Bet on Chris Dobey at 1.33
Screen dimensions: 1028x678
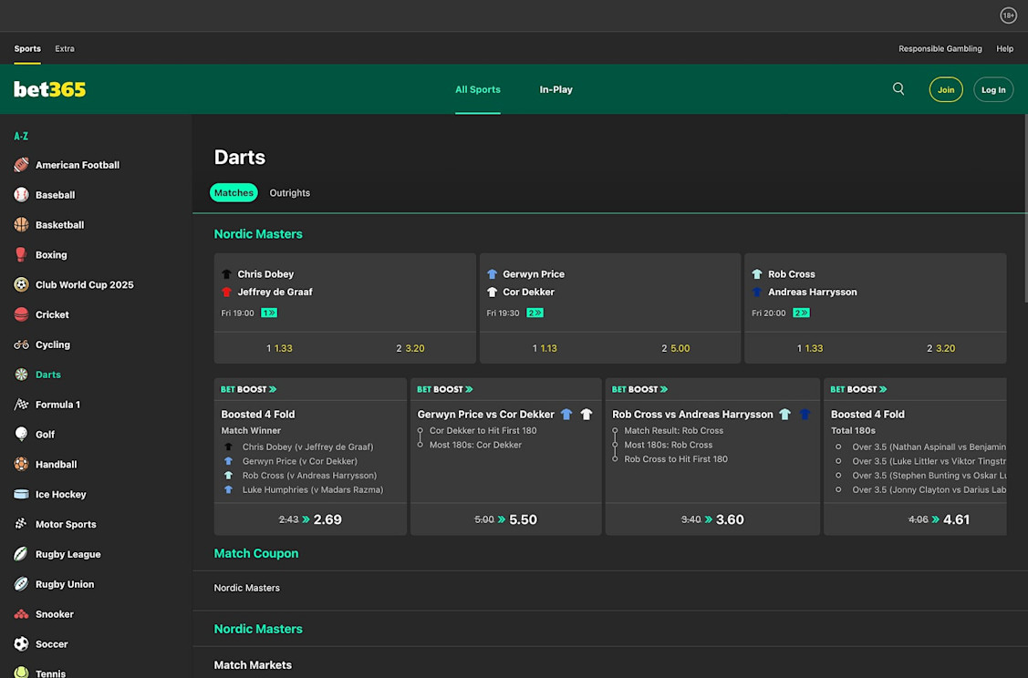[x=280, y=348]
